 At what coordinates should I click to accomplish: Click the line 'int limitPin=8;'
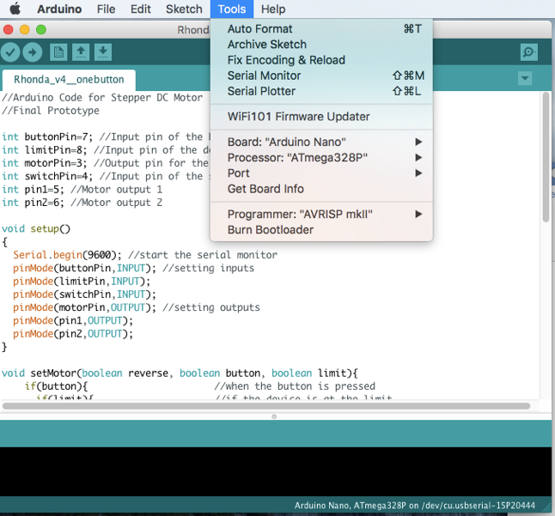pos(106,150)
